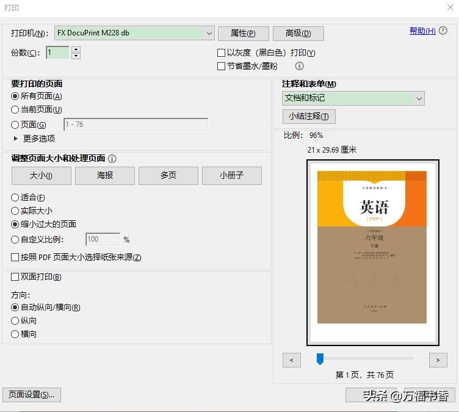This screenshot has width=459, height=412.
Task: Open the printer FX DocuPrint M228 db dropdown
Action: click(134, 33)
